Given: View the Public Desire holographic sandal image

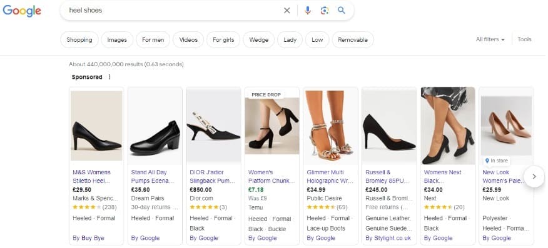Looking at the screenshot, I should click(331, 126).
